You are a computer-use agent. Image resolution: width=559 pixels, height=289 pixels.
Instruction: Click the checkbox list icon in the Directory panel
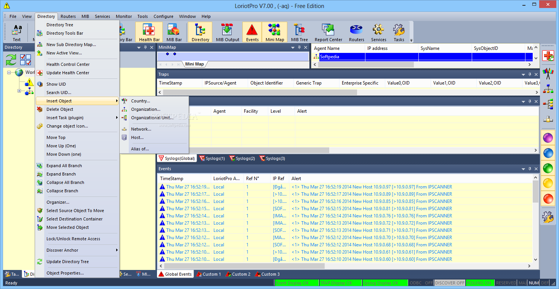pyautogui.click(x=26, y=60)
